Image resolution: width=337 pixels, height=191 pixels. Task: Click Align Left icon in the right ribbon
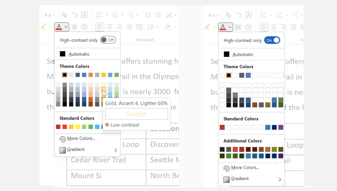pyautogui.click(x=263, y=27)
